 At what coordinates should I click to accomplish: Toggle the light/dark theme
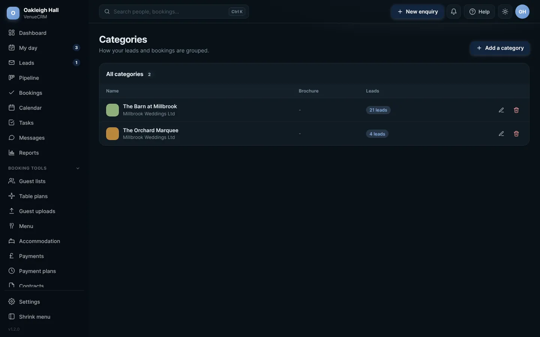[x=505, y=12]
